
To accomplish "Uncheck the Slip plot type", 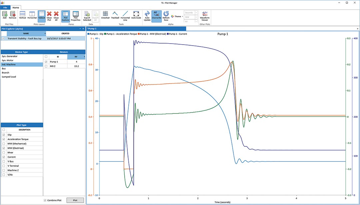I will click(x=3, y=135).
